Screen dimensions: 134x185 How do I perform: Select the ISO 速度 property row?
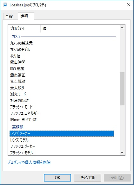tap(62, 69)
